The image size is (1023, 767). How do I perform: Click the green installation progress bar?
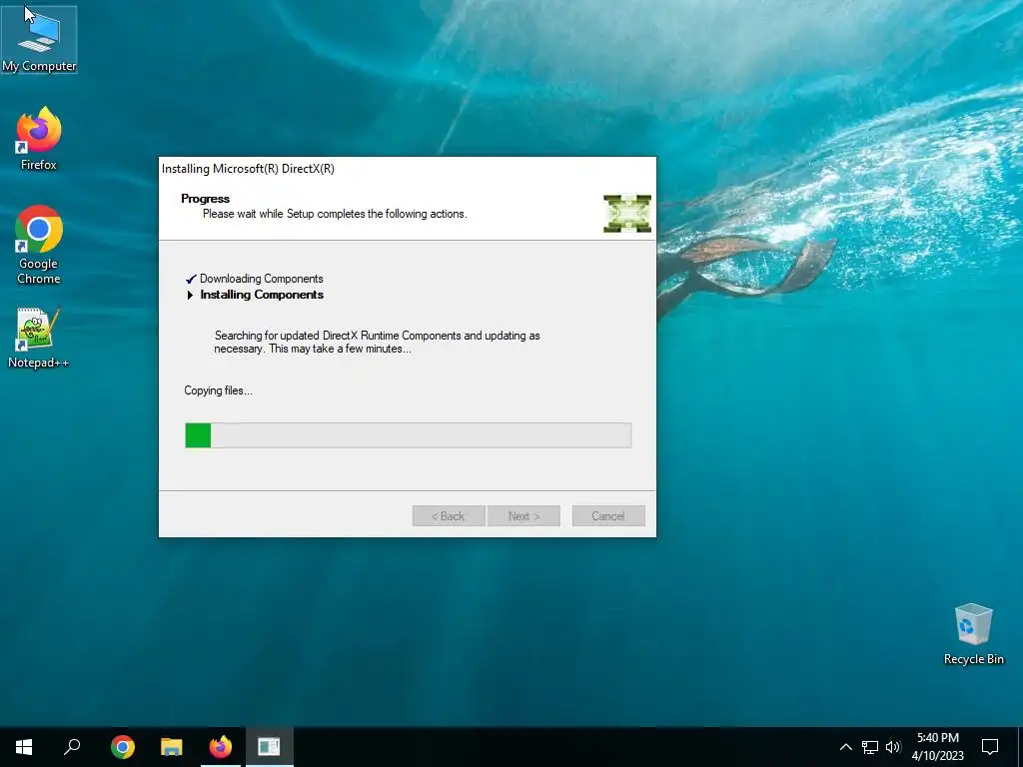408,435
